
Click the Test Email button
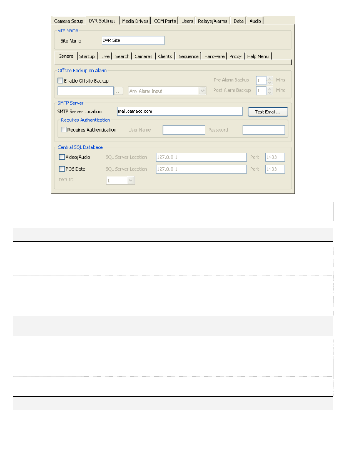tap(268, 112)
